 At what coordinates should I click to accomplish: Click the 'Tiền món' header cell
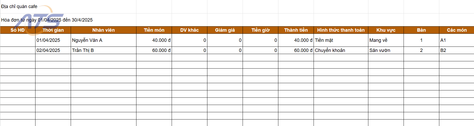click(154, 30)
